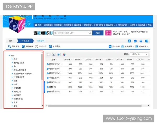157x125 pixels.
Task: Click the download data icon
Action: click(129, 41)
